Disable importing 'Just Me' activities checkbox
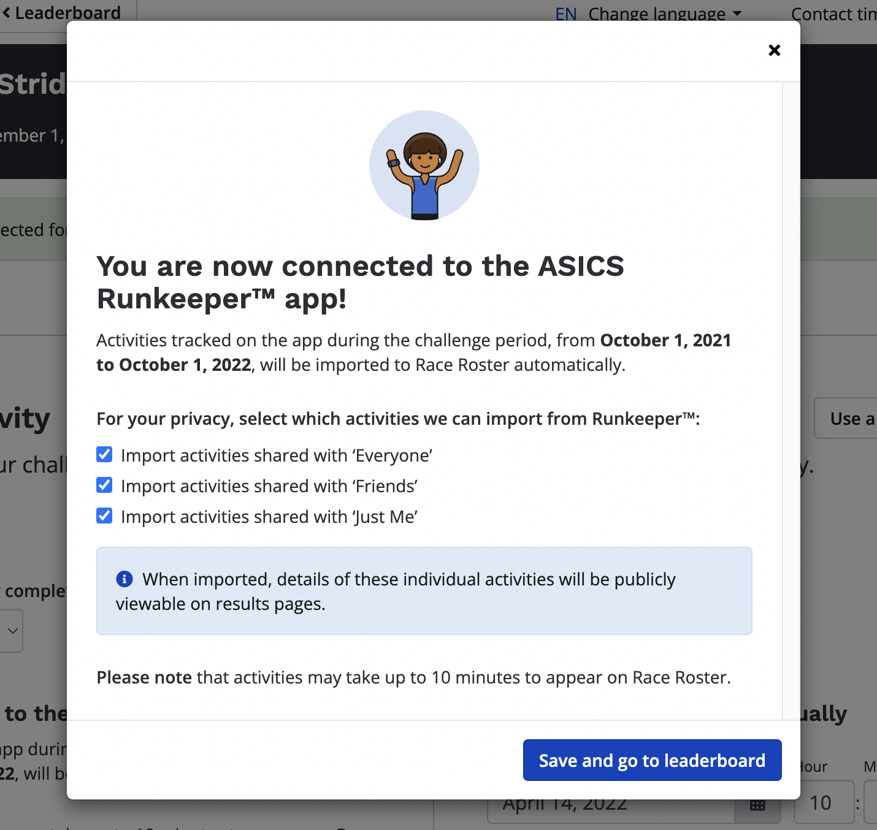The width and height of the screenshot is (877, 830). pyautogui.click(x=105, y=516)
